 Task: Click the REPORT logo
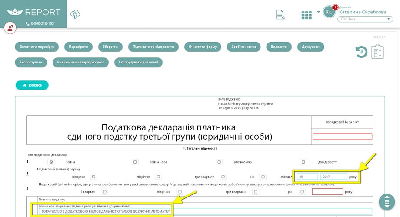click(33, 12)
